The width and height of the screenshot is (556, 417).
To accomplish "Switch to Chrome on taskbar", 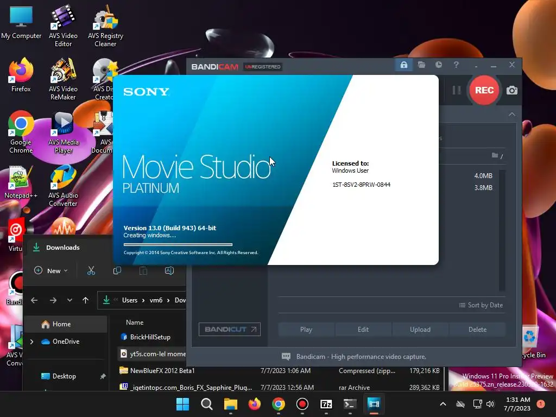I will (279, 404).
